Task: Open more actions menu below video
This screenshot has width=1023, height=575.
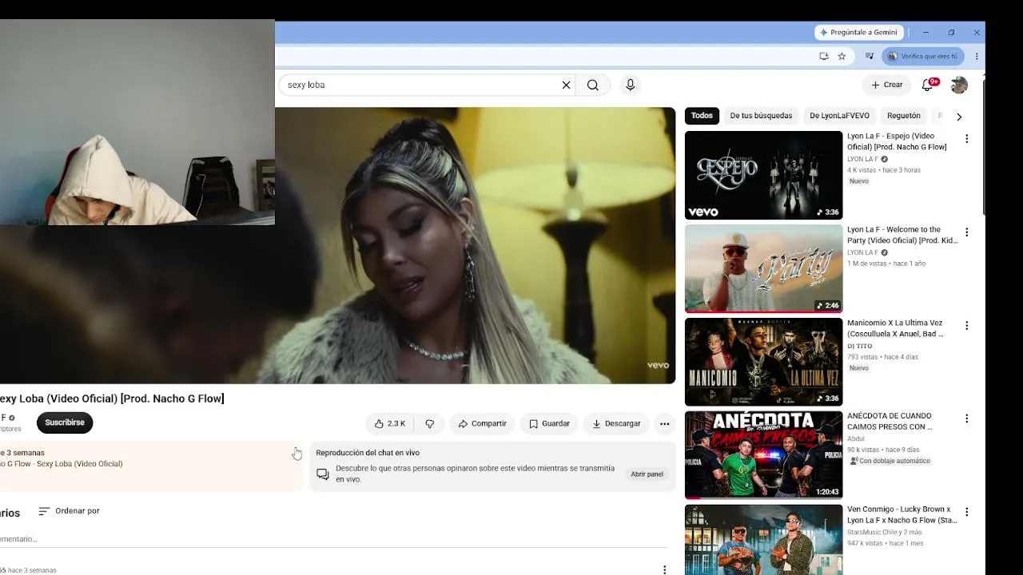Action: point(664,424)
